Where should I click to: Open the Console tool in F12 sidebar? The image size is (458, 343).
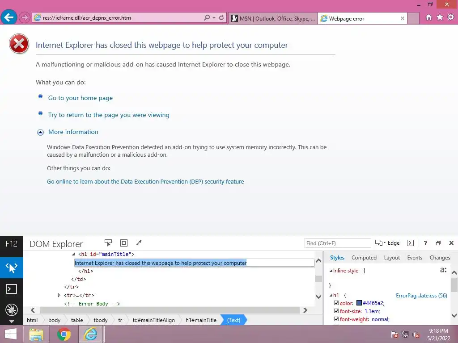(11, 289)
